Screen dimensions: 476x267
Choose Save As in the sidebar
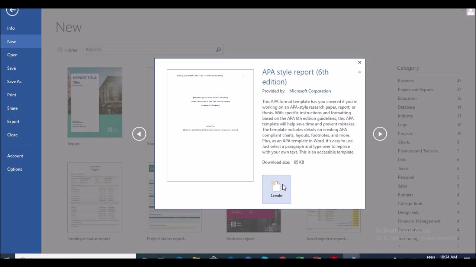[20, 82]
